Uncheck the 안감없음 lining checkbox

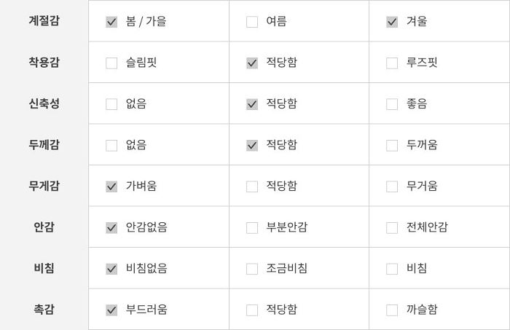tap(111, 227)
